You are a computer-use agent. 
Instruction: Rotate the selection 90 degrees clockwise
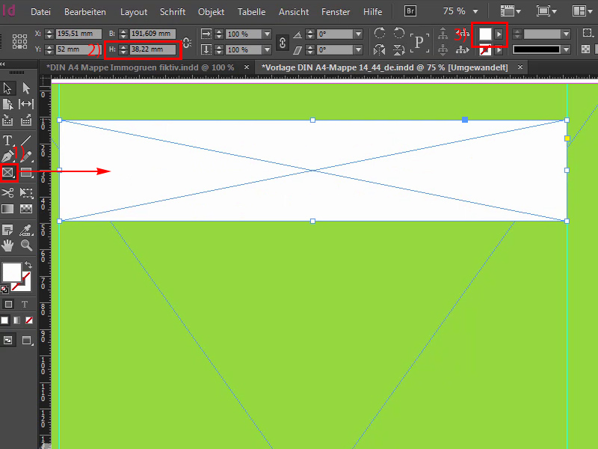click(380, 34)
